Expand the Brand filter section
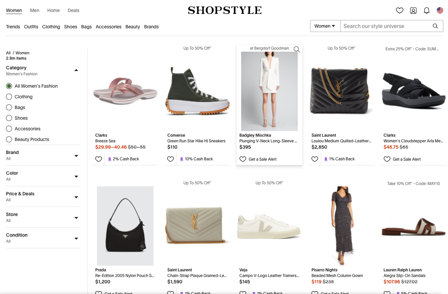Screen dimensions: 448x294 click(43, 155)
